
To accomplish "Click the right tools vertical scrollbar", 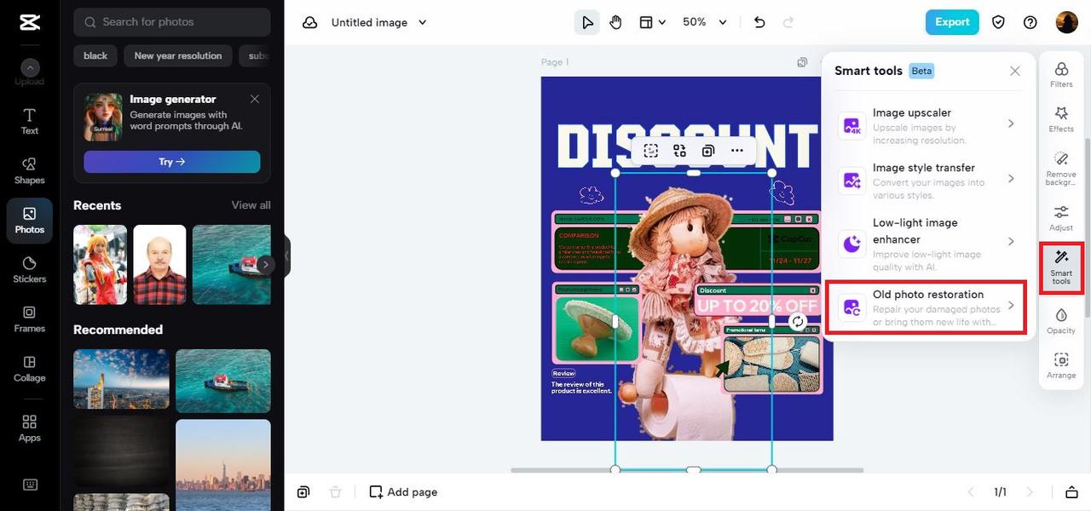I will [x=1087, y=230].
